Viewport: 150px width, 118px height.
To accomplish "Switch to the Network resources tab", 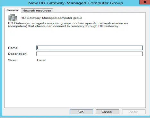I will [37, 11].
